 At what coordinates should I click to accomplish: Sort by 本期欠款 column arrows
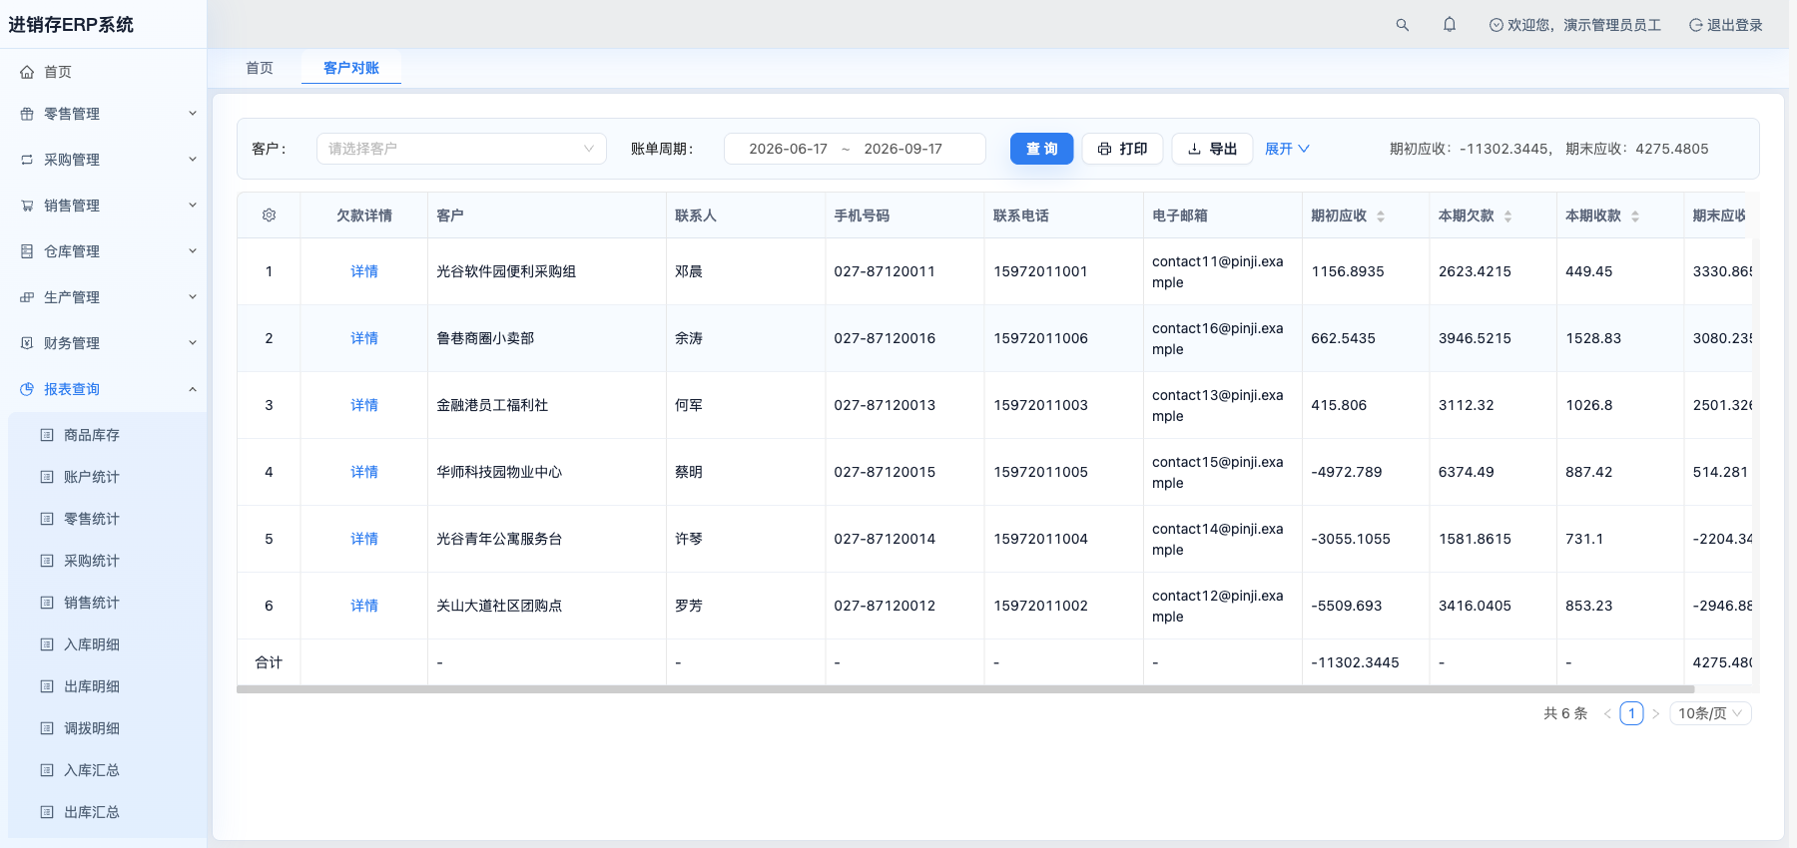tap(1507, 216)
